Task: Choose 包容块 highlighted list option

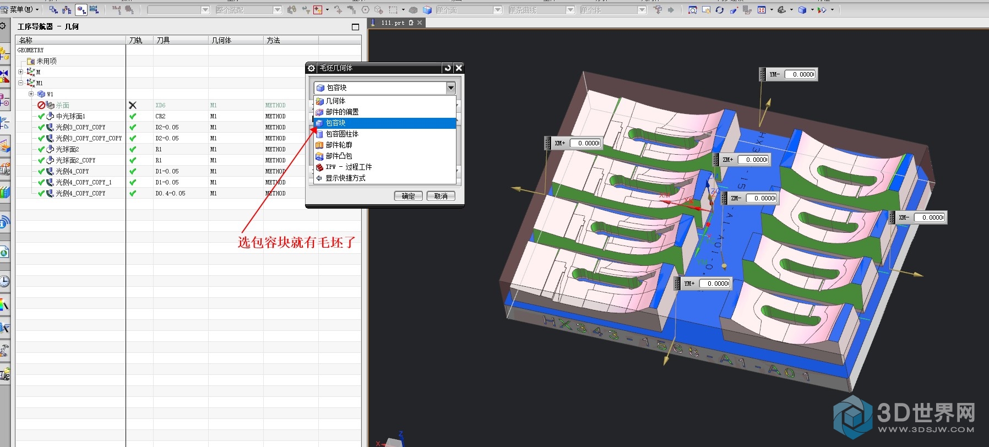Action: point(385,123)
